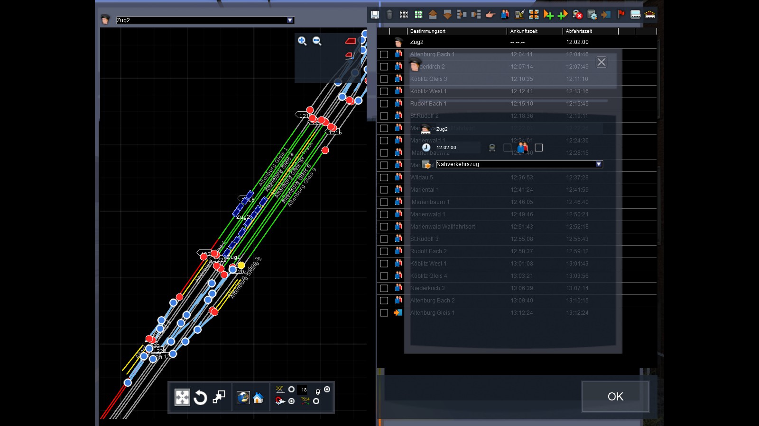
Task: Click the red flag toolbar icon
Action: [621, 15]
